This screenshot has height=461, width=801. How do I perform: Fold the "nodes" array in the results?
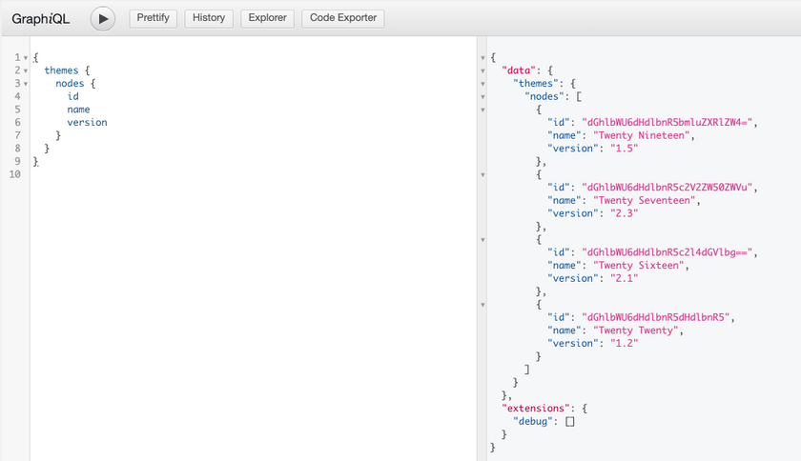483,96
